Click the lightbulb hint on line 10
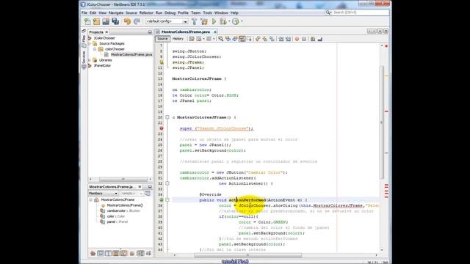470x264 pixels. pos(162,62)
